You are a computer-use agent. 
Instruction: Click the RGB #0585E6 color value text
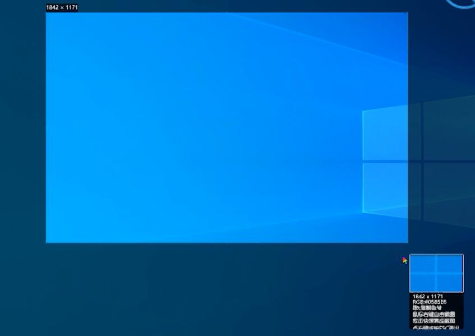click(429, 302)
